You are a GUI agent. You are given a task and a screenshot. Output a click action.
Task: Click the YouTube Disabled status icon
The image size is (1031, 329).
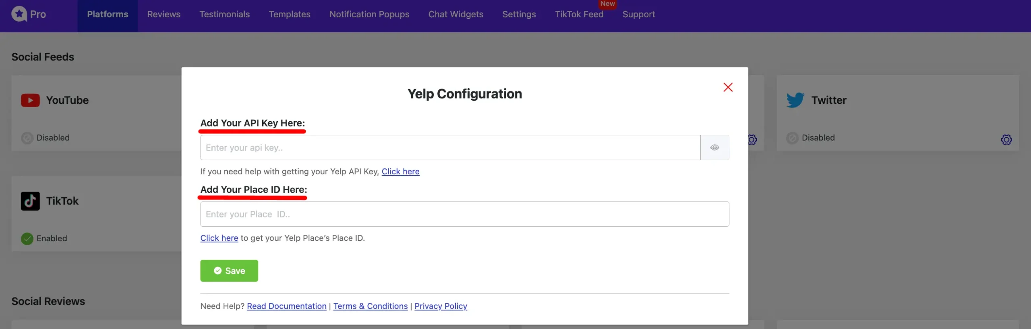coord(27,138)
